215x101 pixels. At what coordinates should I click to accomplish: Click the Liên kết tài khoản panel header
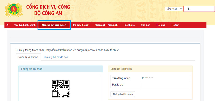150,69
